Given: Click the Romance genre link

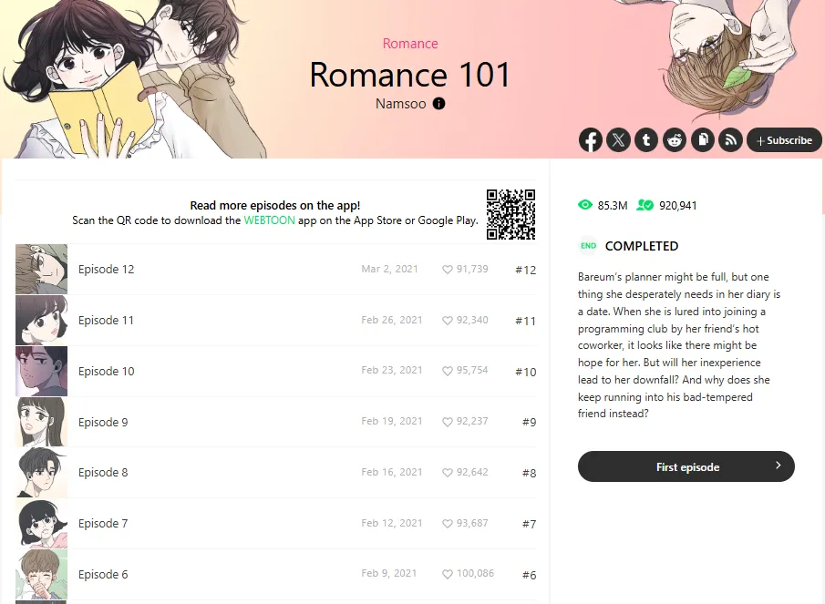Looking at the screenshot, I should [410, 44].
